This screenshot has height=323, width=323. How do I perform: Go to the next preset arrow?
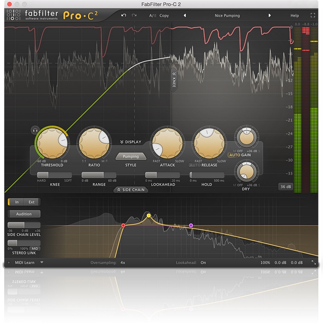point(269,15)
